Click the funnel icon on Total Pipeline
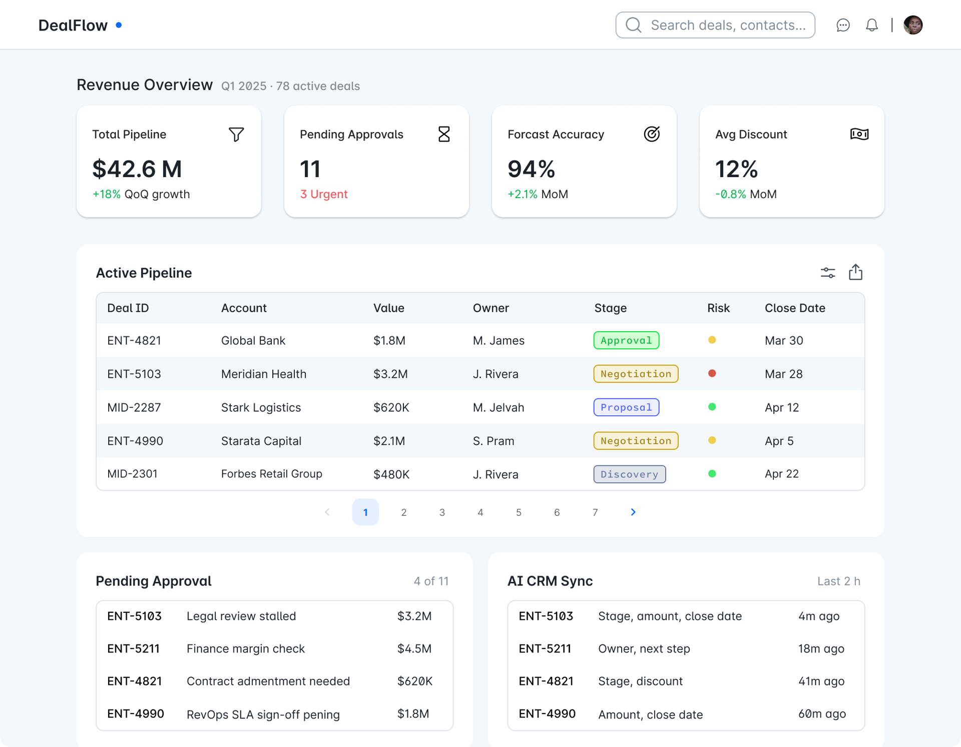Screen dimensions: 961x747 [236, 134]
